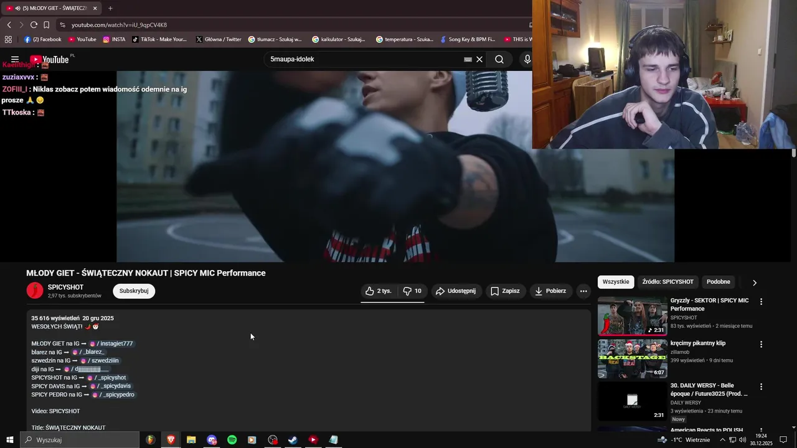The height and width of the screenshot is (448, 797).
Task: Download video with Pobierz button
Action: [x=550, y=291]
